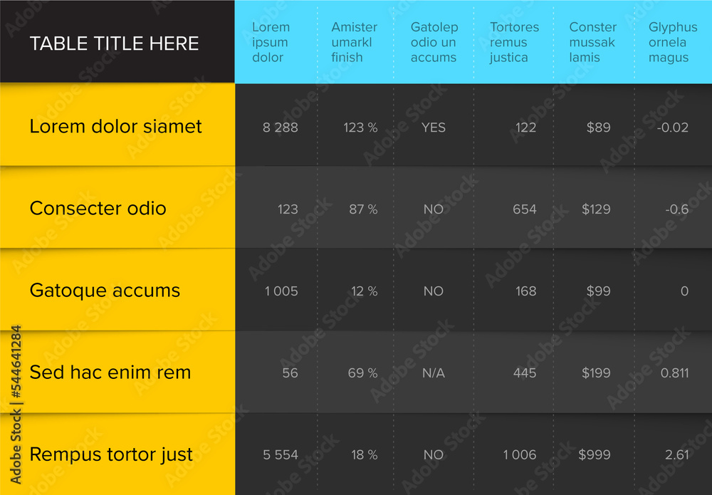Select the Lorem ipsum dolor column header
This screenshot has height=495, width=712.
click(271, 42)
